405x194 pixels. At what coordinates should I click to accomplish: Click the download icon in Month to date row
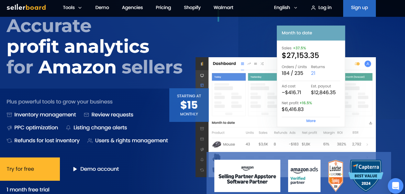[x=370, y=123]
